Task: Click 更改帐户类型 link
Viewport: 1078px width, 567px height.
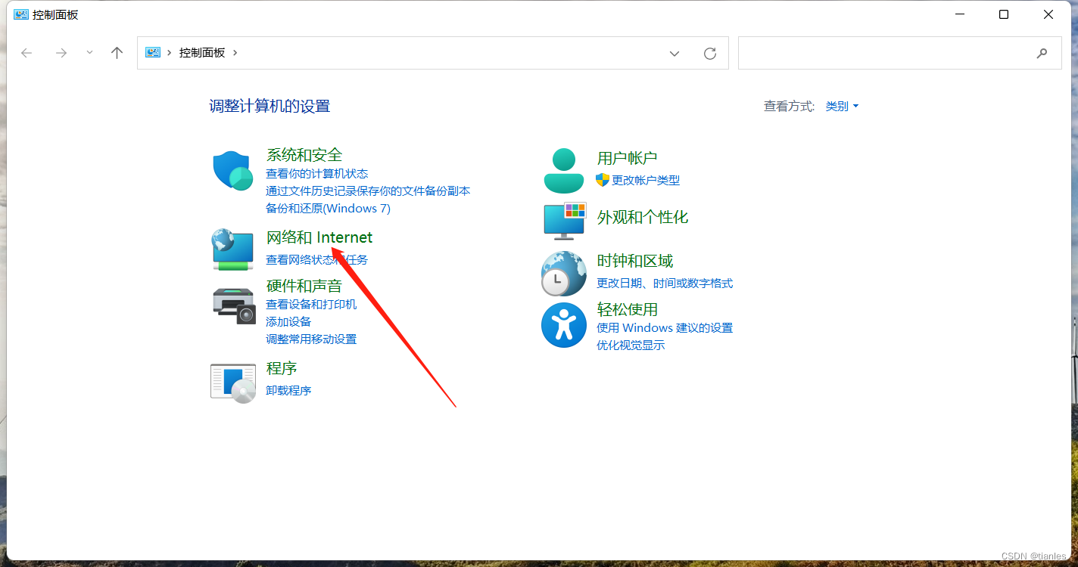Action: tap(646, 180)
